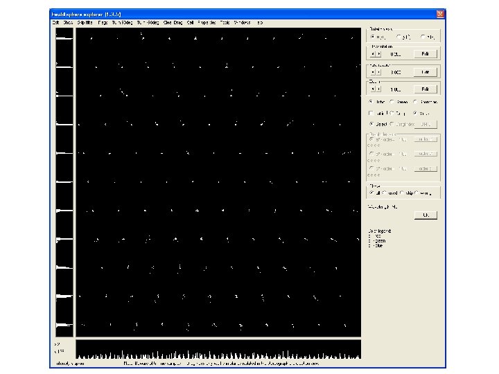Select the Strong radio button
Viewport: 499px width, 374px height.
(392, 113)
